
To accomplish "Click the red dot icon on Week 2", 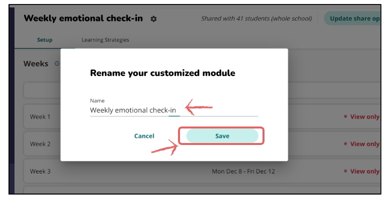I will 345,144.
